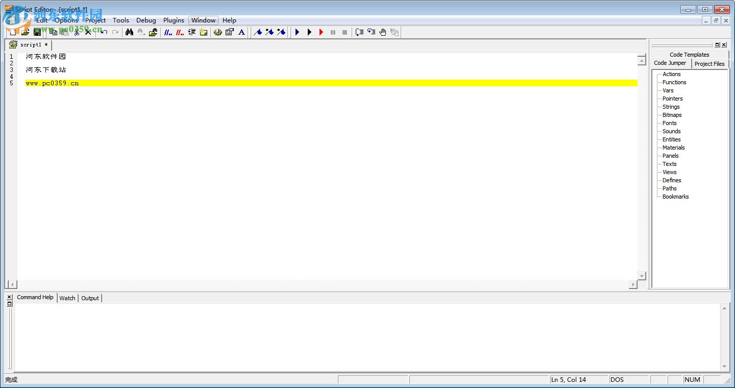
Task: Select Sounds in Code Jumper tree
Action: 672,131
